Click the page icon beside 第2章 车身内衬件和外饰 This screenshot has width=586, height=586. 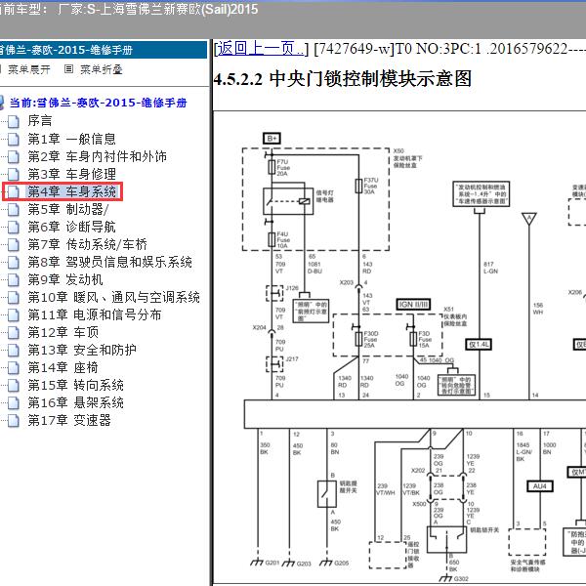click(14, 156)
